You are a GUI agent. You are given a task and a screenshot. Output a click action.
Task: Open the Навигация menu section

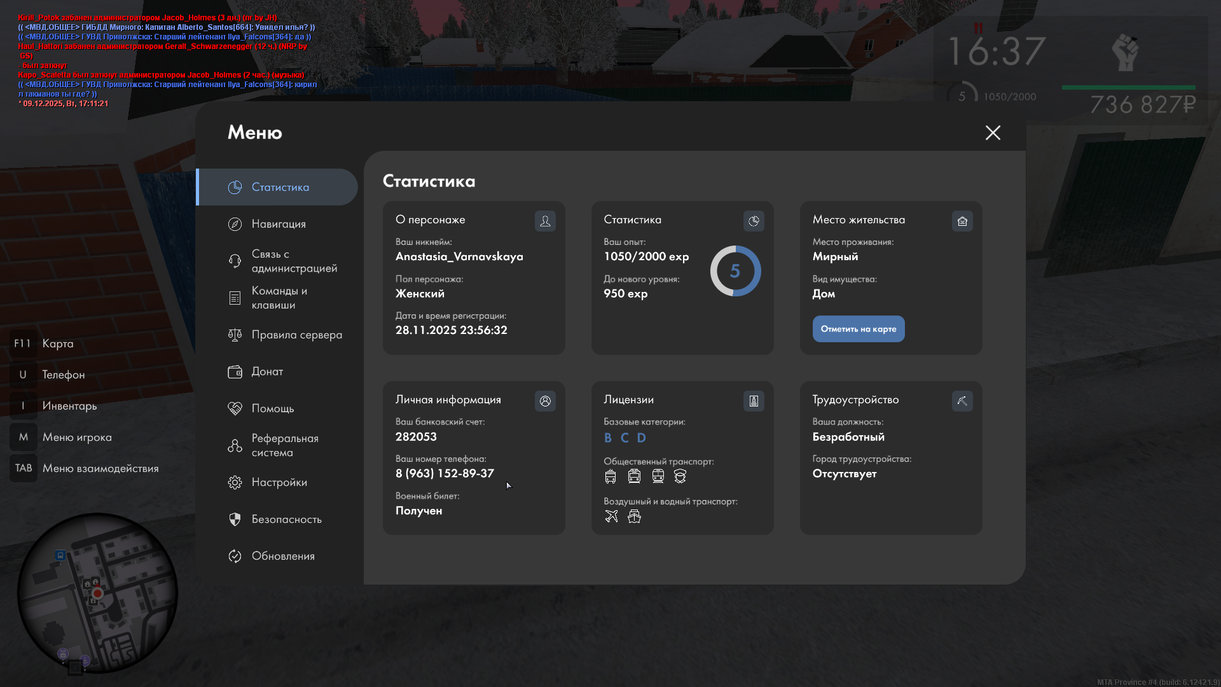279,224
